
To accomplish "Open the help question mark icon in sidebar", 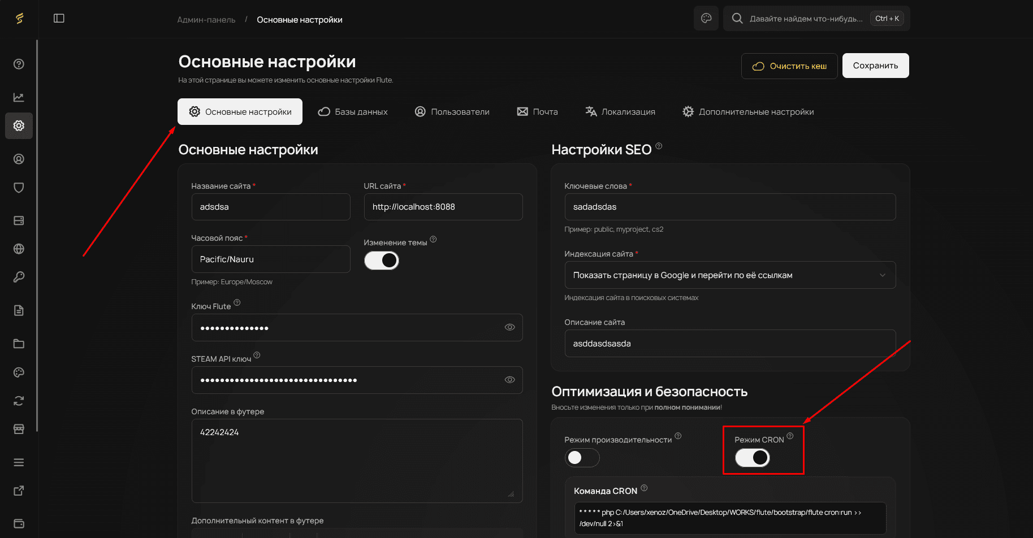I will pos(19,64).
